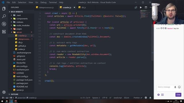This screenshot has height=103, width=184.
Task: Open the Windows Start button
Action: tap(2, 101)
